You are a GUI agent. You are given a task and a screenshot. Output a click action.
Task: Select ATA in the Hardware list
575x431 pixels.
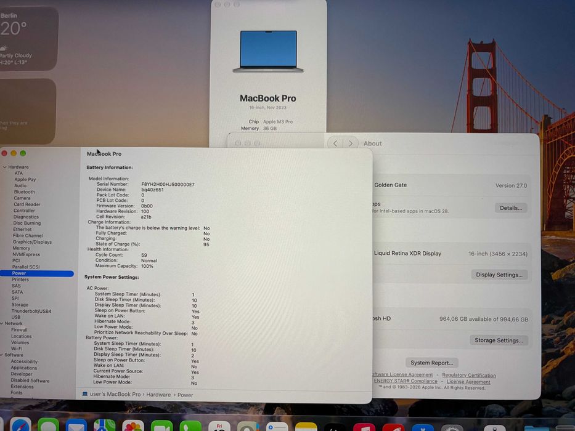tap(18, 174)
